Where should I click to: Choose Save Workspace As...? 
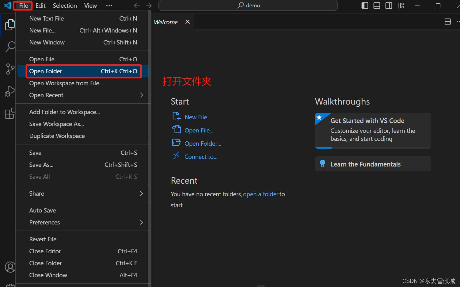[83, 124]
